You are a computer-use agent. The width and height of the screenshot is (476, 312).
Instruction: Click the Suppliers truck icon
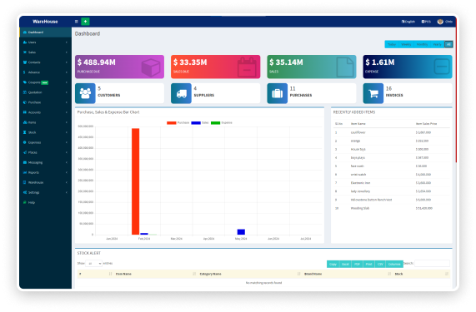point(181,93)
